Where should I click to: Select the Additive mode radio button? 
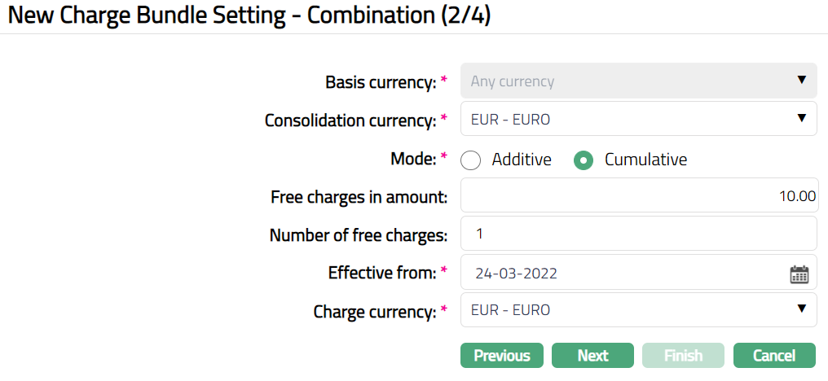coord(471,160)
